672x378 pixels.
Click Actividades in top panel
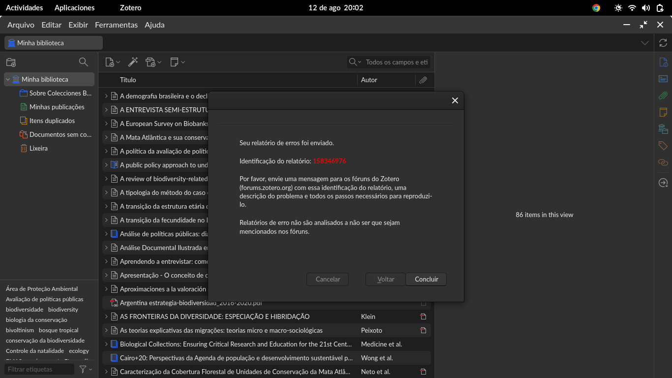tap(24, 8)
